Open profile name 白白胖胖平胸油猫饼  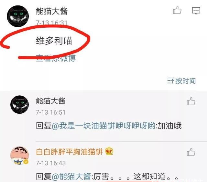[x=69, y=152]
